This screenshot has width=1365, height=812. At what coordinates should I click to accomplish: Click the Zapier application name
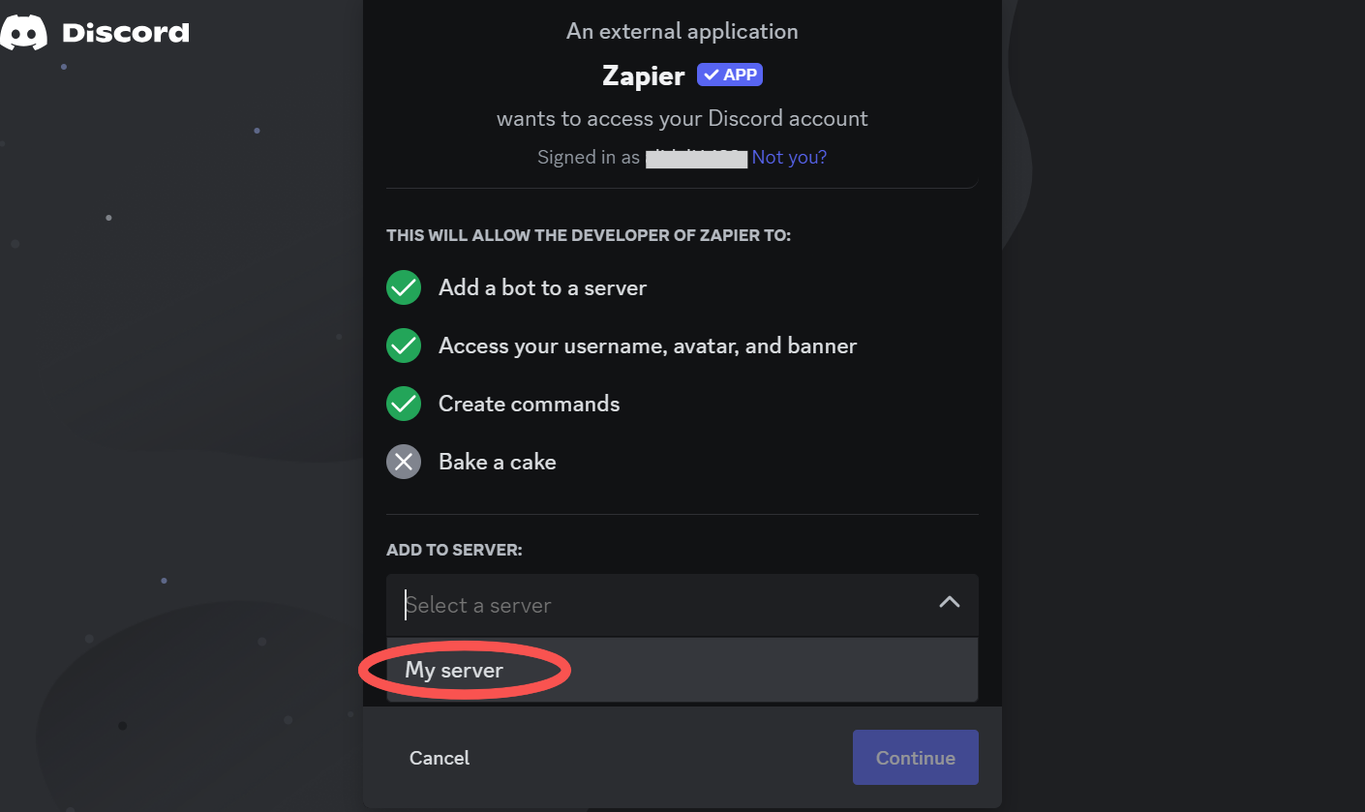[644, 75]
